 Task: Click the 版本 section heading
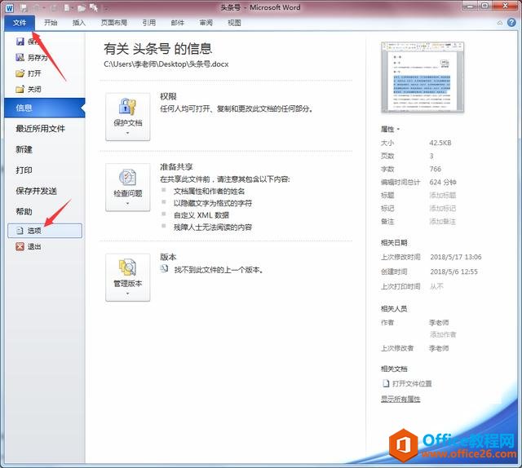[x=168, y=257]
